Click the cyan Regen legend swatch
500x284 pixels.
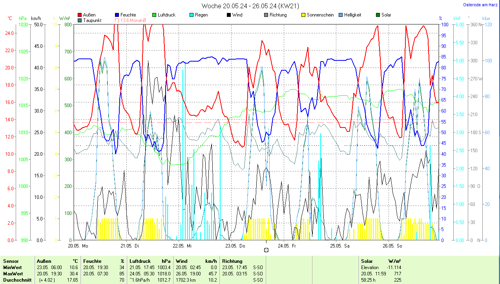[x=192, y=15]
